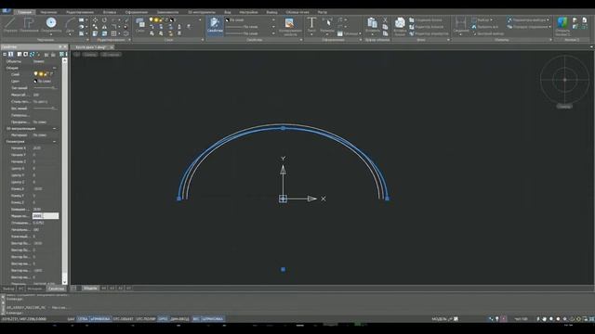Toggle ВЕС lineweight display in status bar
The width and height of the screenshot is (595, 334).
pos(196,319)
